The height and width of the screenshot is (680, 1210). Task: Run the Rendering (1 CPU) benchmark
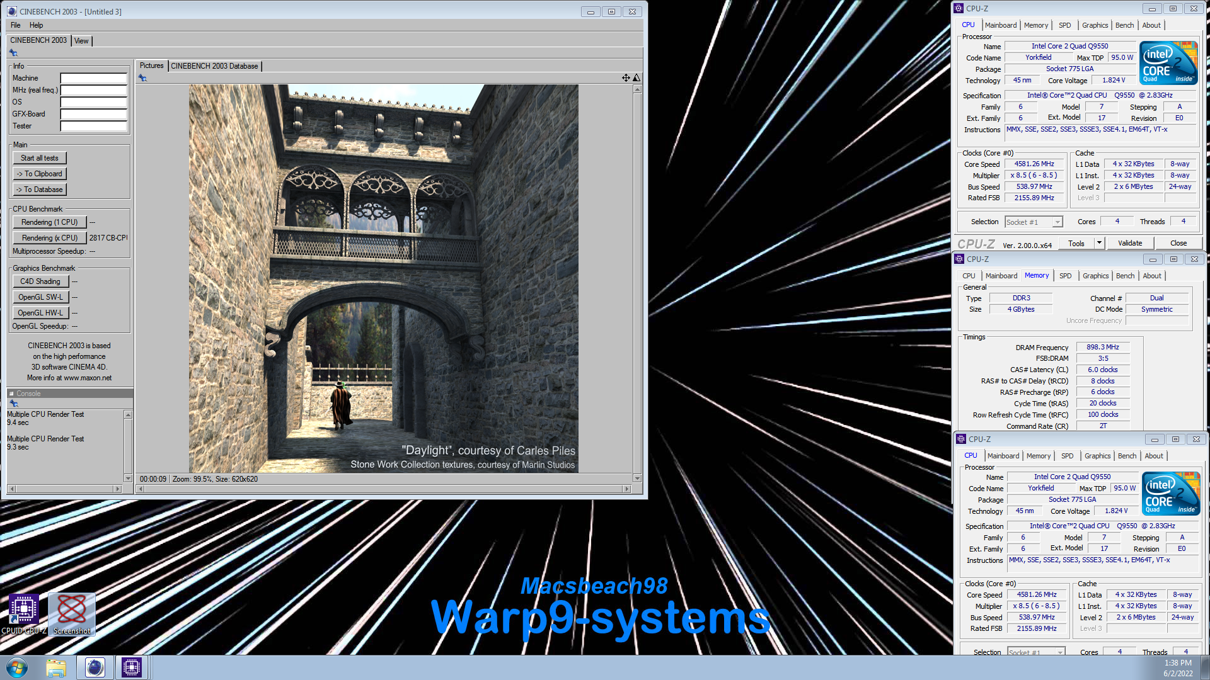50,222
